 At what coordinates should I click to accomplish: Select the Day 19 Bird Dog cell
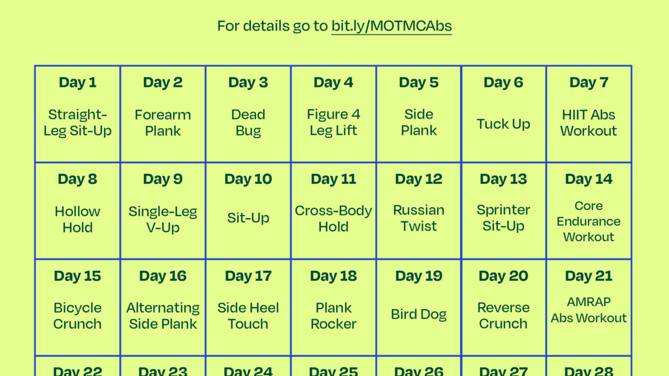tap(419, 307)
